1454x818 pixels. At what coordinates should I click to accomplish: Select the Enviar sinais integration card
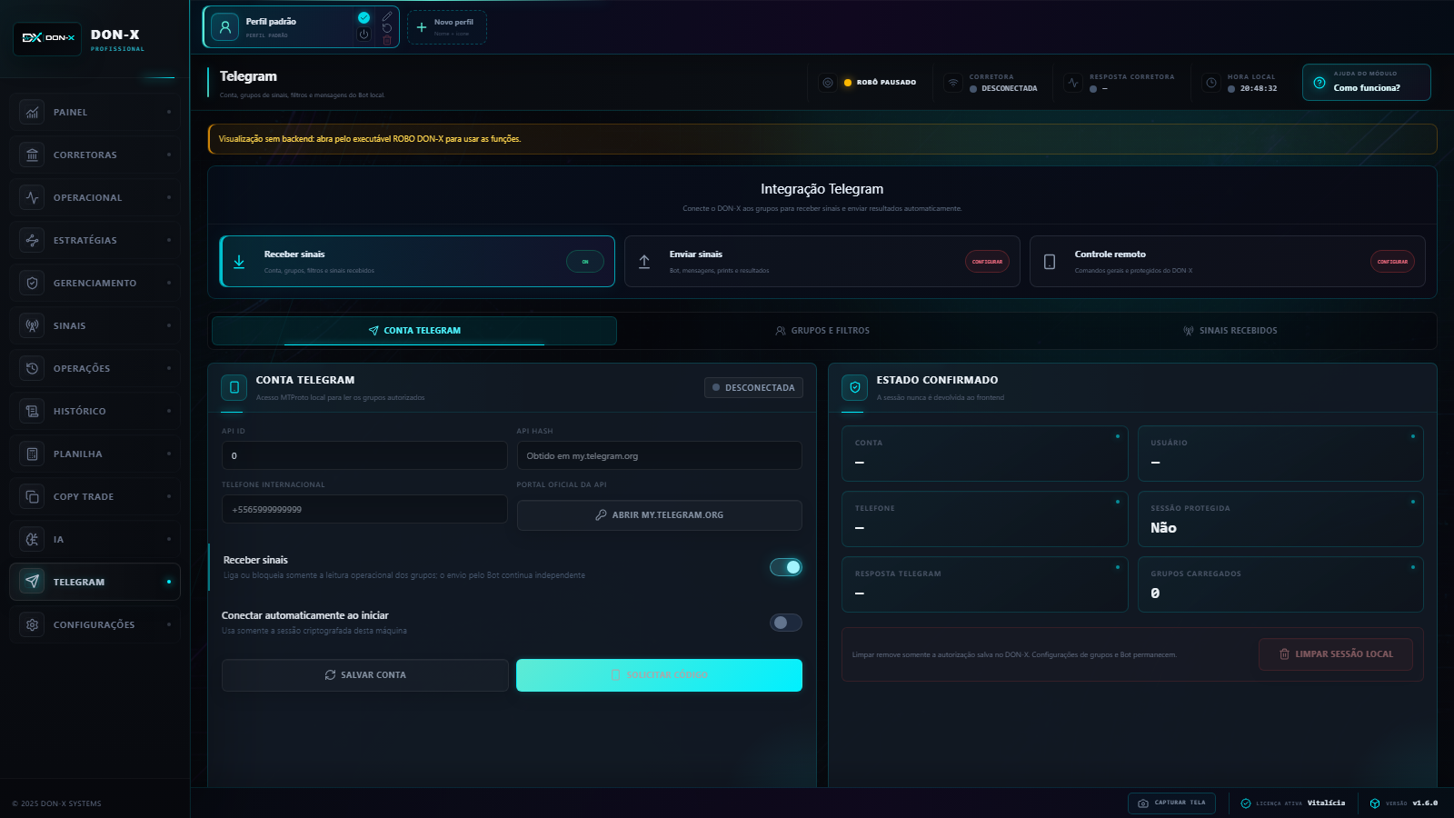[x=822, y=262]
